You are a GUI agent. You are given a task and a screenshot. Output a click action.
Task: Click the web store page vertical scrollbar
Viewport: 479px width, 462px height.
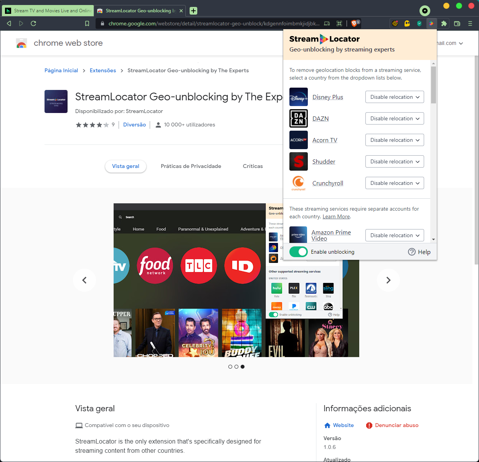pyautogui.click(x=476, y=160)
